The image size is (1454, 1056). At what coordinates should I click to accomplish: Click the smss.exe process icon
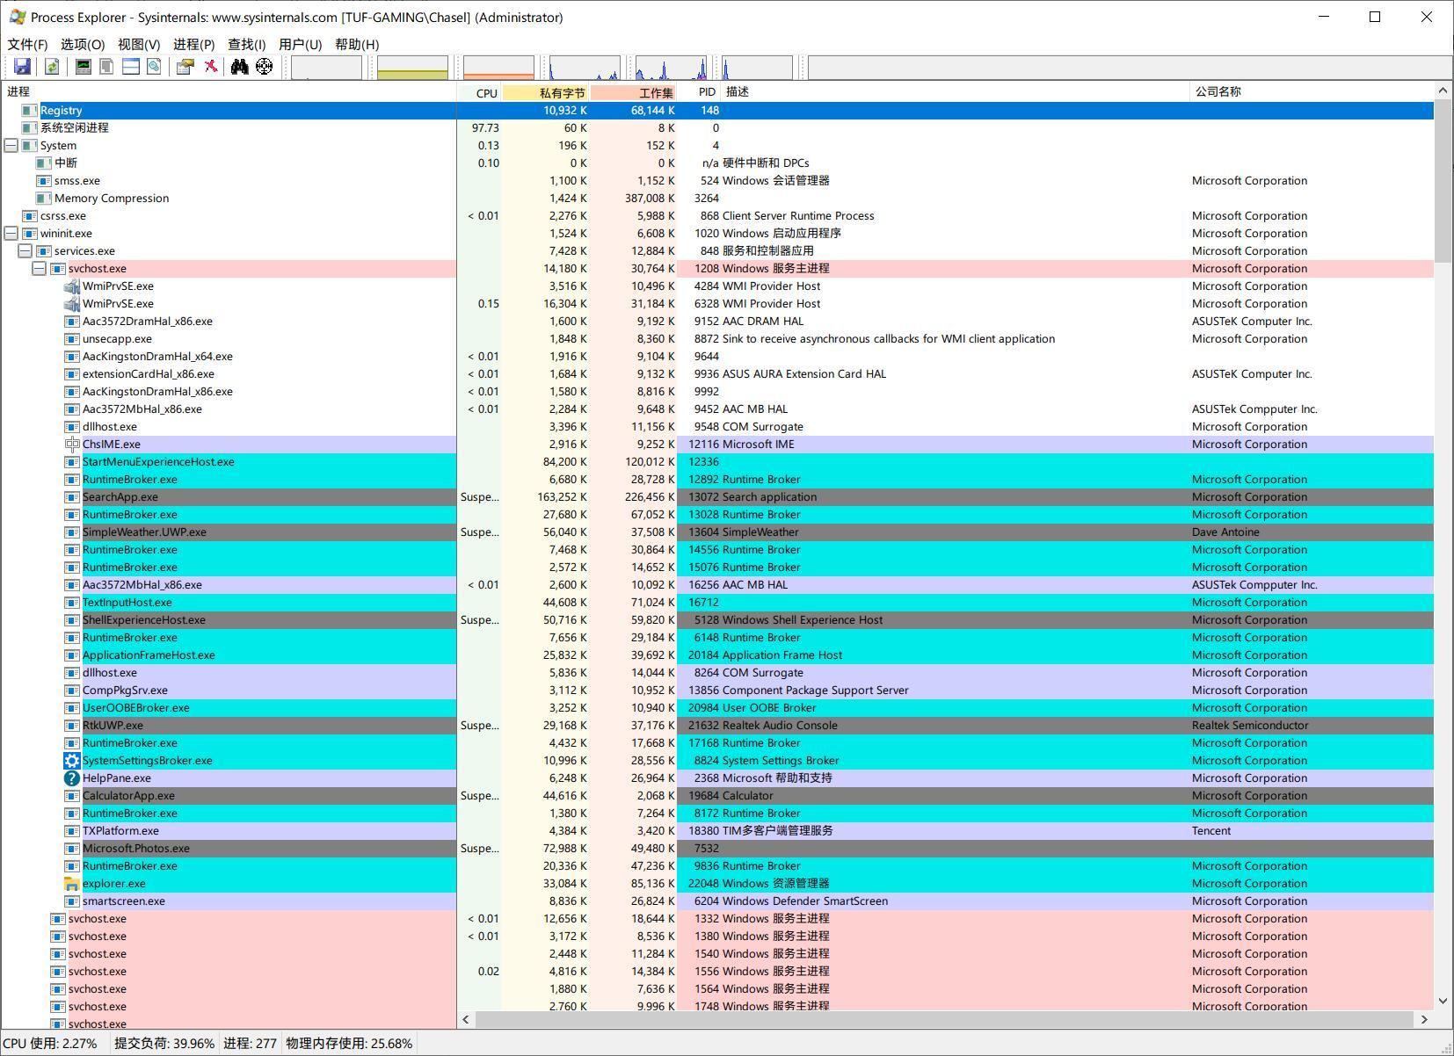click(x=44, y=181)
